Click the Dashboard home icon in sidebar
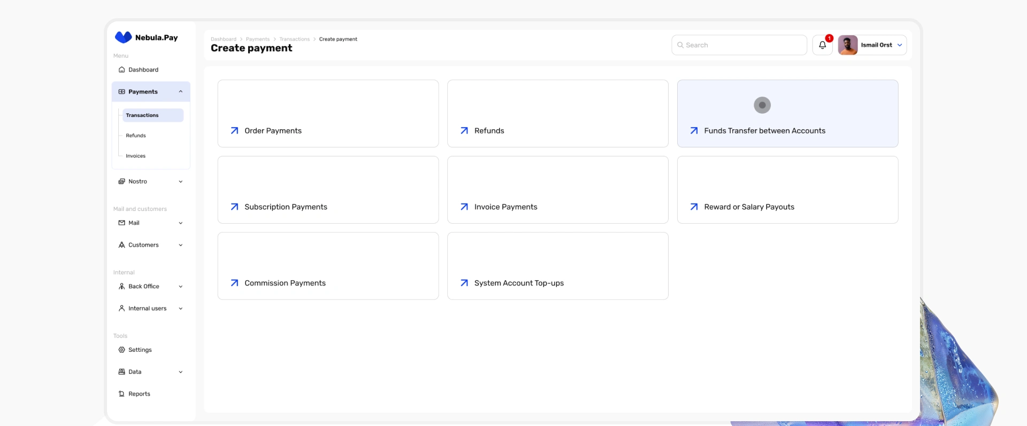Image resolution: width=1027 pixels, height=426 pixels. pyautogui.click(x=122, y=70)
